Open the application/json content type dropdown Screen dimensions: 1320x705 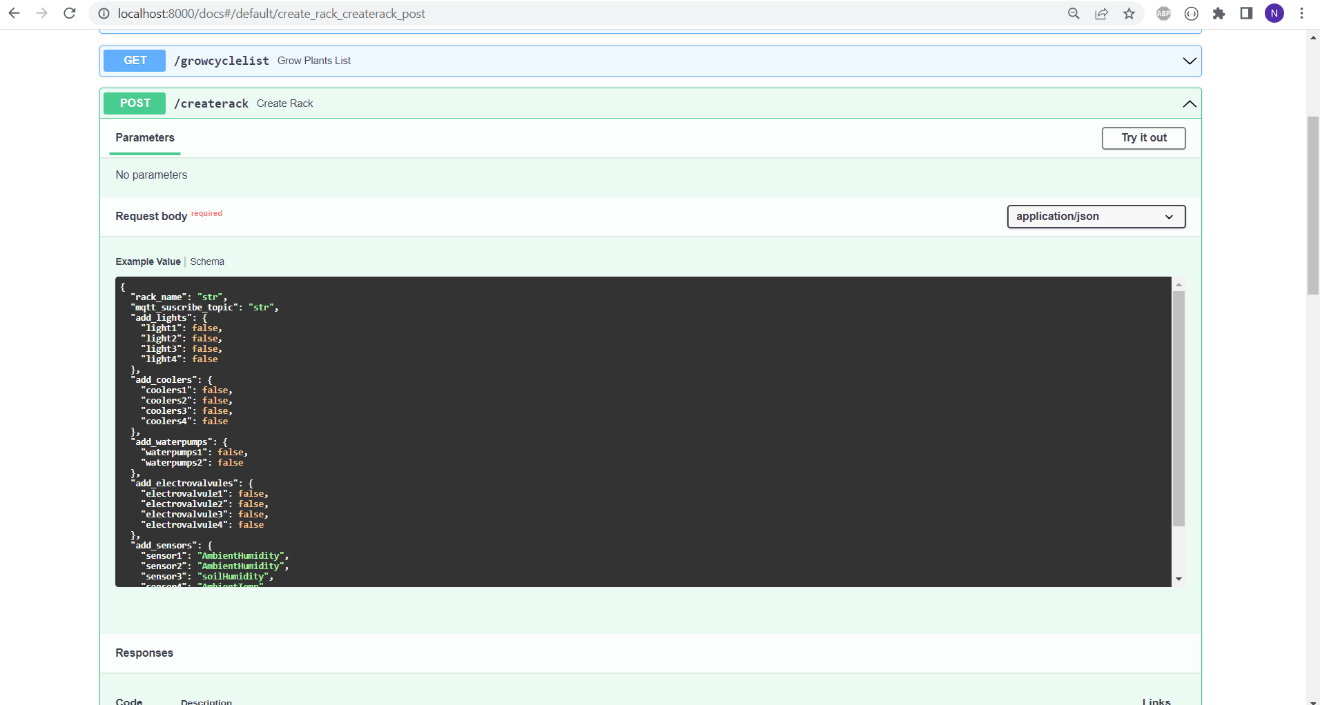1096,217
